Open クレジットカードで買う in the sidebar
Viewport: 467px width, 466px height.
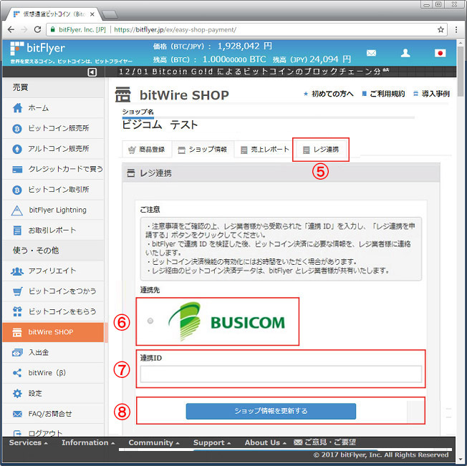pos(53,169)
